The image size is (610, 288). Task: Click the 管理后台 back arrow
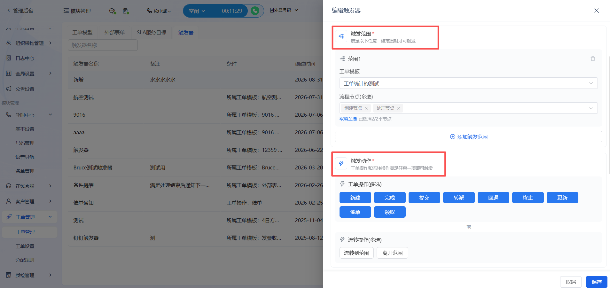point(9,11)
